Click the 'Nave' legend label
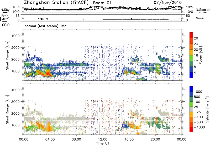 (x=200, y=18)
